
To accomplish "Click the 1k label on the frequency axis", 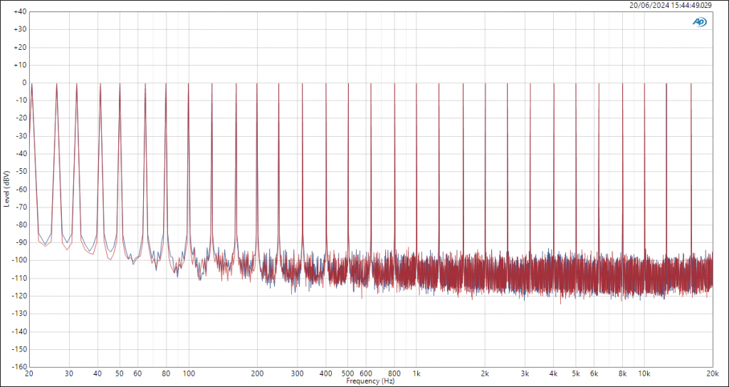I will 416,373.
